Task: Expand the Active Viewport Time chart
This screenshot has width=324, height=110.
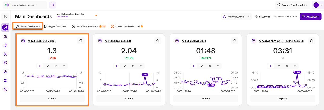Action: click(283, 99)
